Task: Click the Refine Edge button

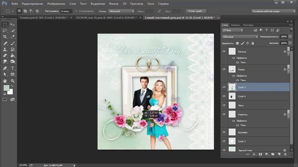Action: [x=196, y=11]
